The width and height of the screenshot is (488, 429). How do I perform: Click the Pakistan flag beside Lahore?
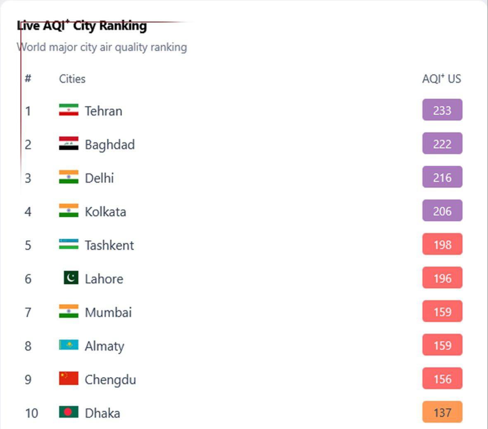tap(71, 278)
